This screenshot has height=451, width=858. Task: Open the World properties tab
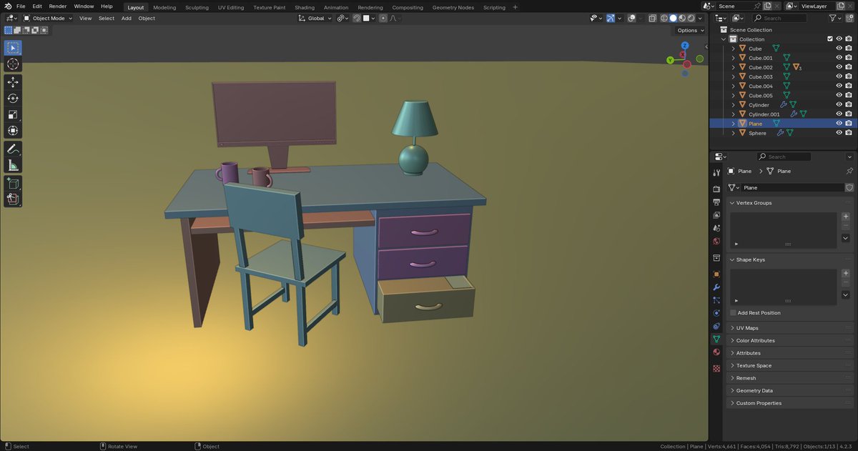pos(716,241)
